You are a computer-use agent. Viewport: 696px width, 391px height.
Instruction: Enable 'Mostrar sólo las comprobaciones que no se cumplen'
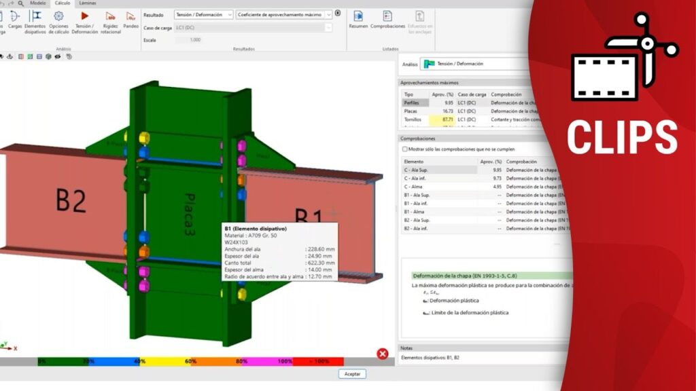pos(405,149)
